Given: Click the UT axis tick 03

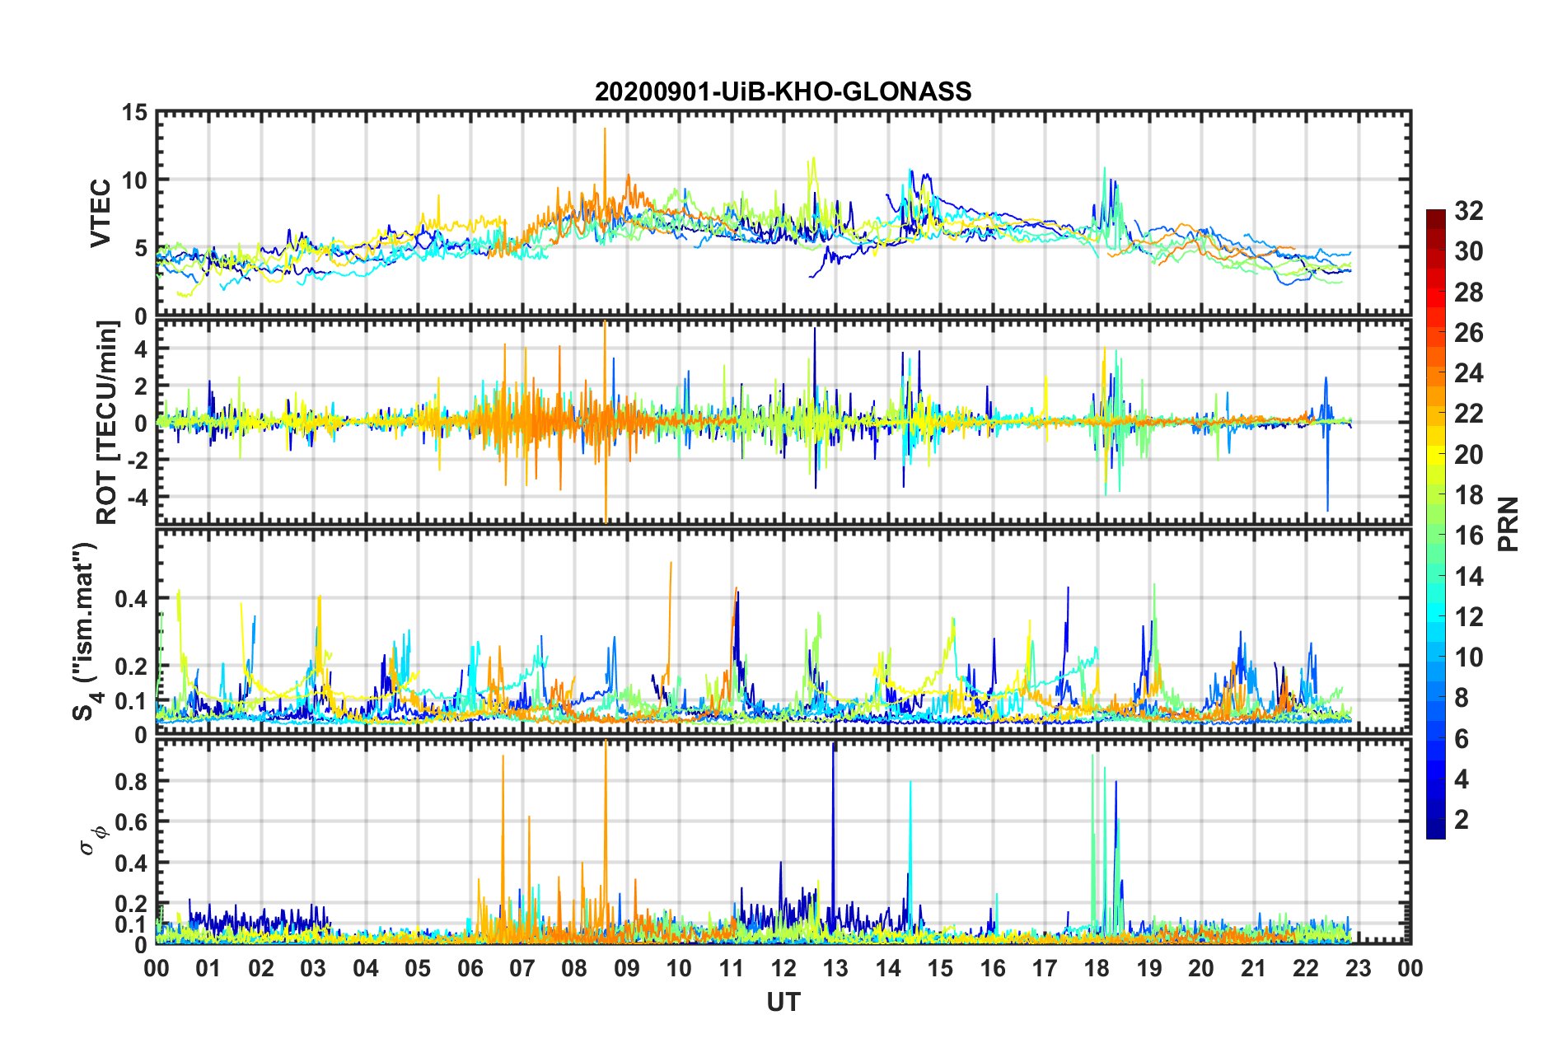Looking at the screenshot, I should pos(313,968).
